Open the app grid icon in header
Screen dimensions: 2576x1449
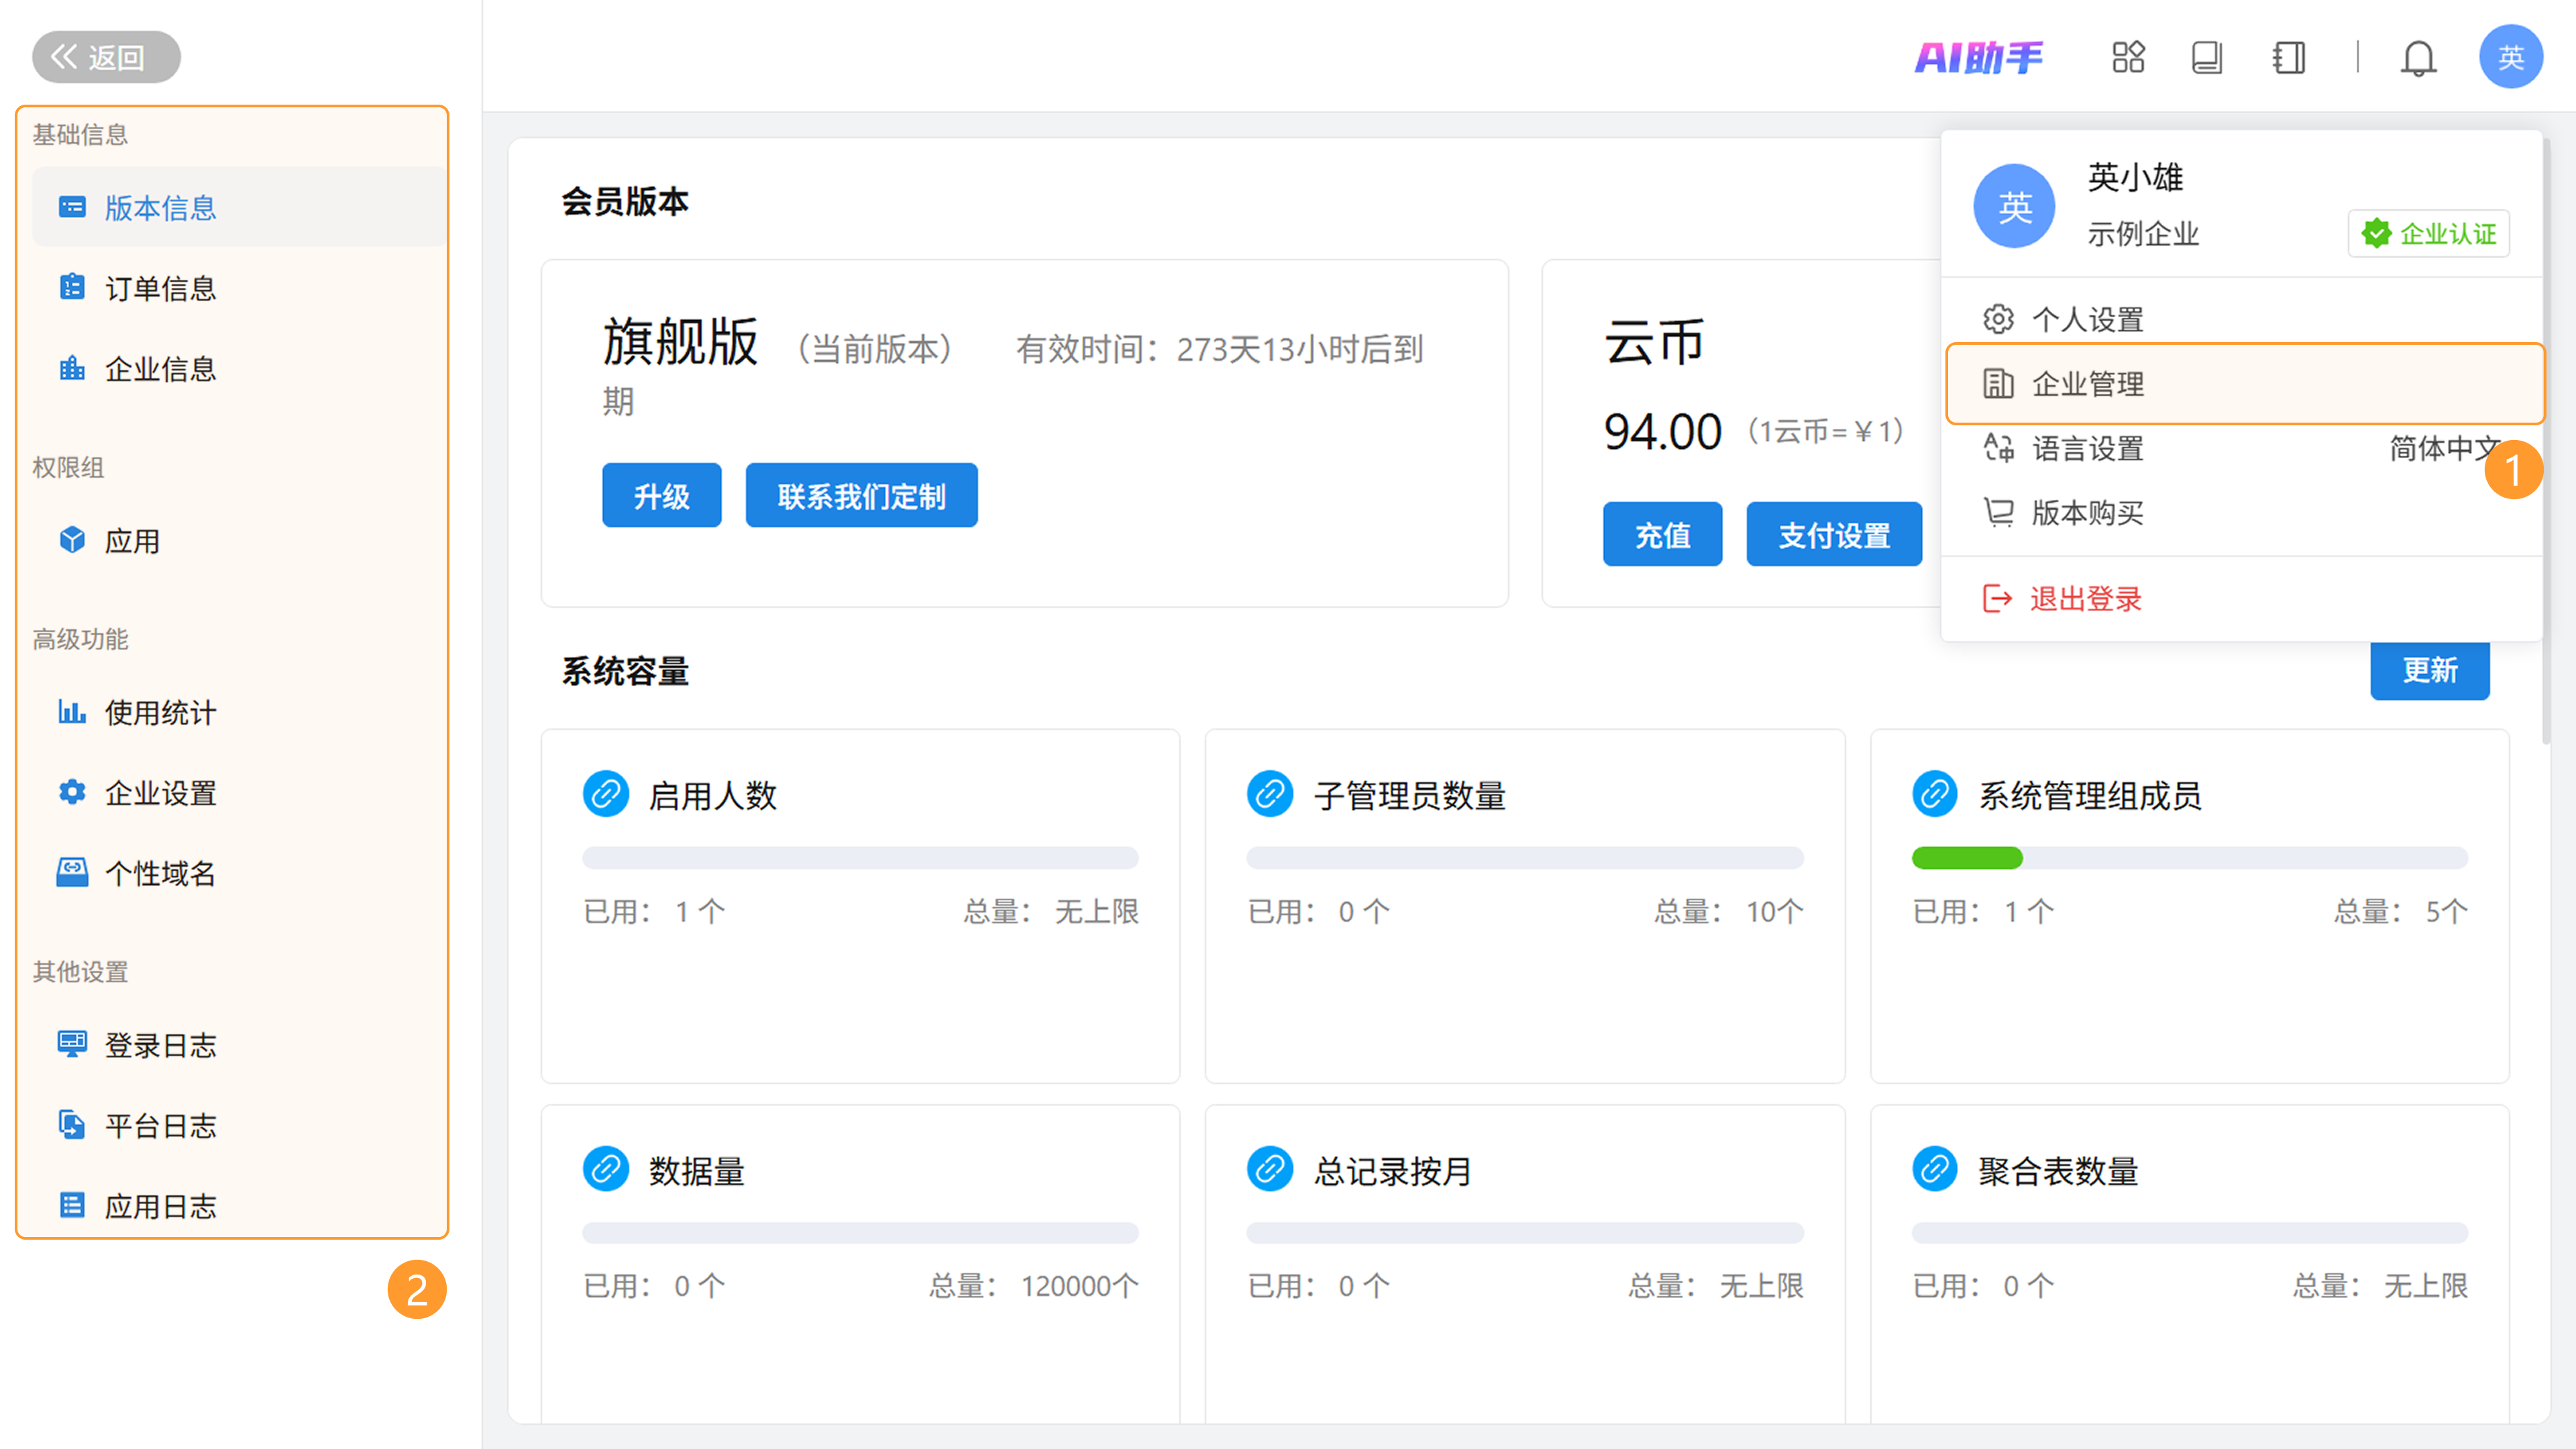click(2128, 58)
